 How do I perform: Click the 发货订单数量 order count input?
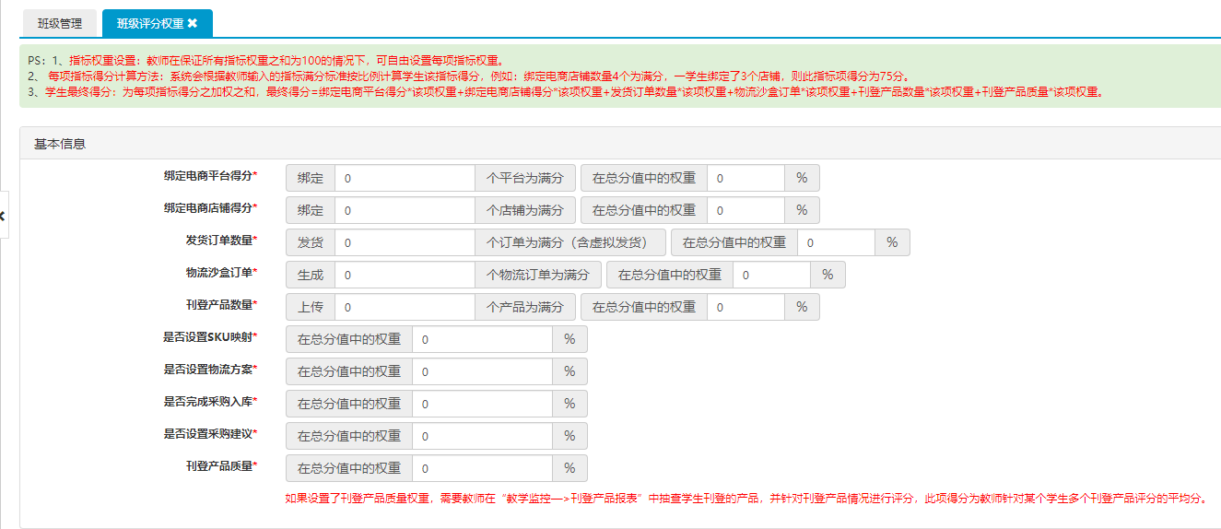point(405,242)
